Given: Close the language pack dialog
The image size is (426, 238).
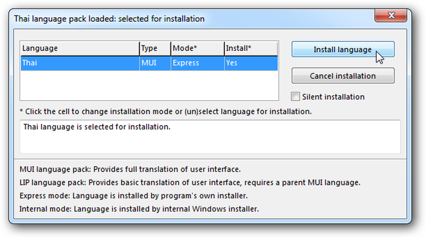Looking at the screenshot, I should [391, 15].
